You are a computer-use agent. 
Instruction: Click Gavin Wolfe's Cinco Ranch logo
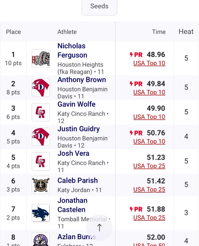pyautogui.click(x=41, y=112)
